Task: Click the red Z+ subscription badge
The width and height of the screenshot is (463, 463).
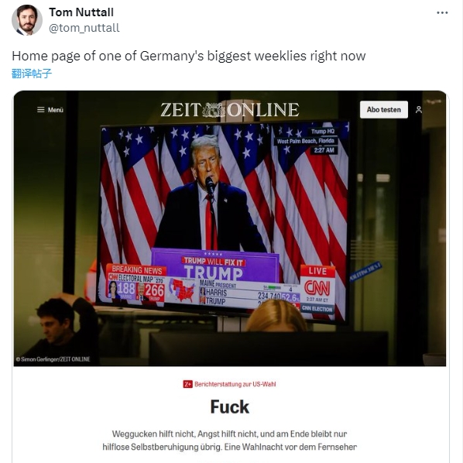Action: (188, 384)
